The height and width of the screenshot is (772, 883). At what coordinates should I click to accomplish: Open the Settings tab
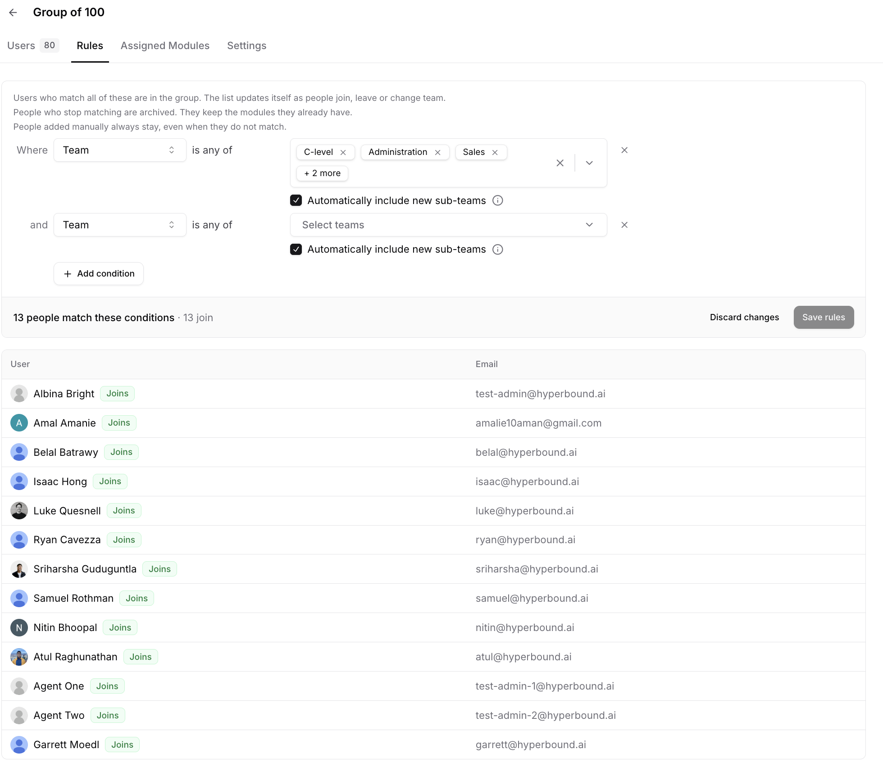246,45
